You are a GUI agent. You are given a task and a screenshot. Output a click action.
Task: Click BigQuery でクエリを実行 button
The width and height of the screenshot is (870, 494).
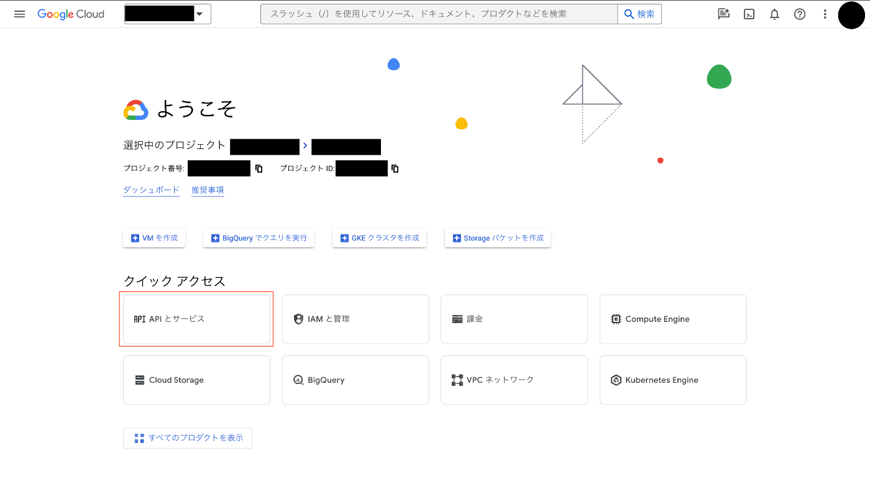pos(259,238)
